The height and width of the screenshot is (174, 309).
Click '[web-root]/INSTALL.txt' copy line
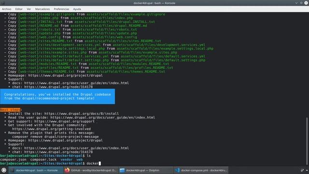click(x=79, y=22)
